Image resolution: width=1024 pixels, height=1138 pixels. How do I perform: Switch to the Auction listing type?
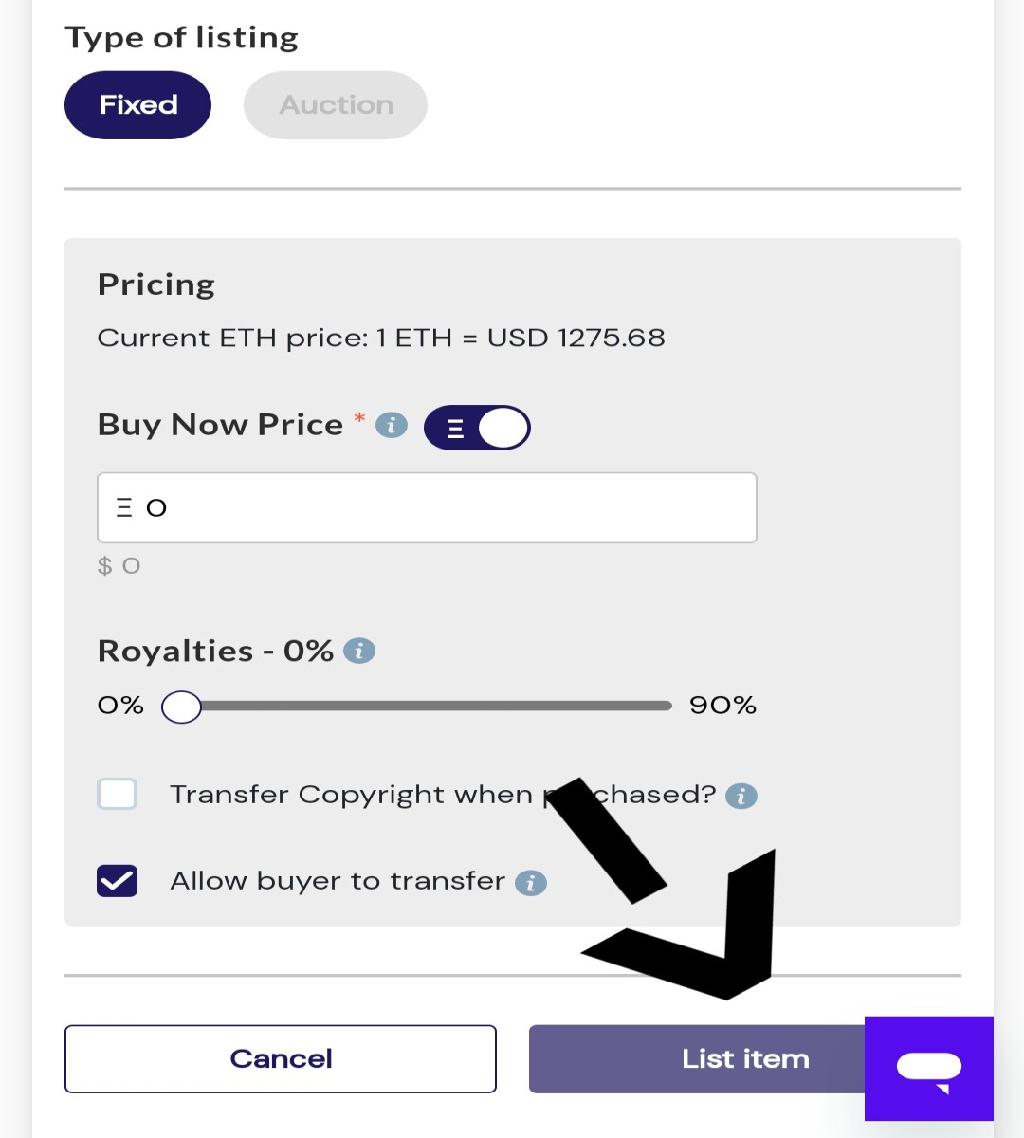click(x=336, y=105)
